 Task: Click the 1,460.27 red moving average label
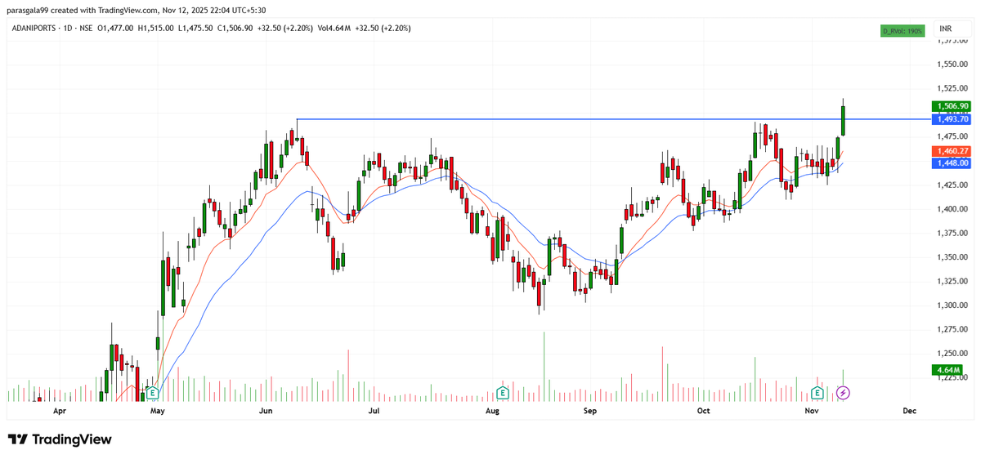[951, 151]
